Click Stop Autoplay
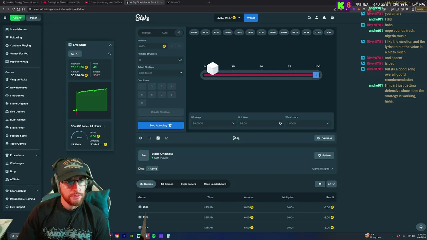 161,125
